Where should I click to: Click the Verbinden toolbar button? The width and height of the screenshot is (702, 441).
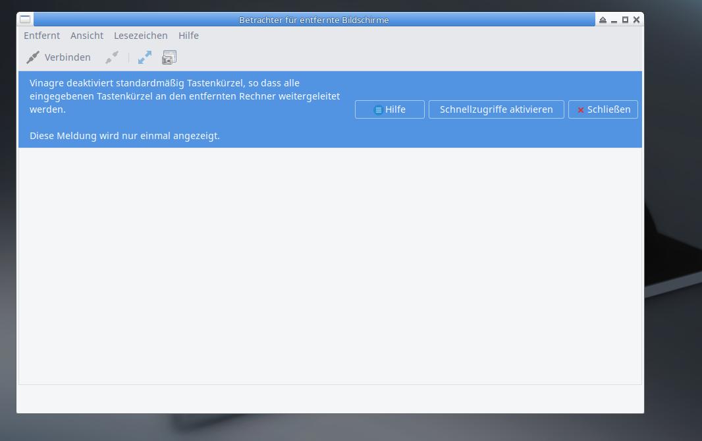pyautogui.click(x=59, y=57)
